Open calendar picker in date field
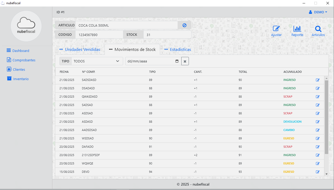 pos(177,61)
